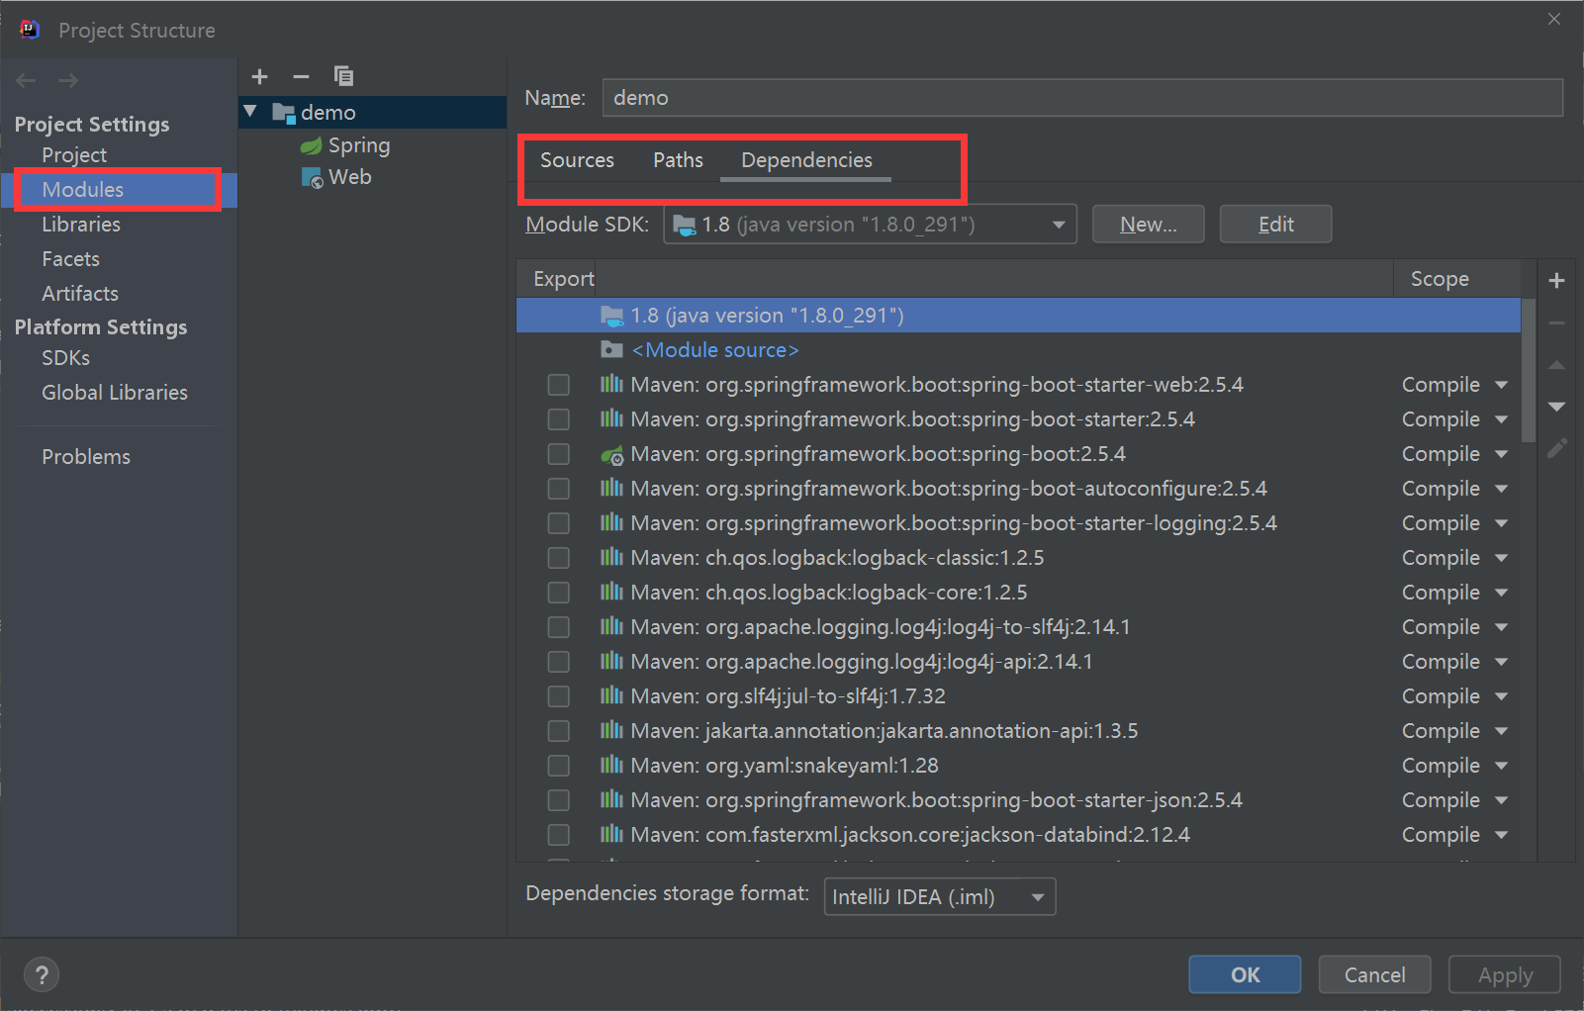Click the dependencies list vertical scrollbar
The width and height of the screenshot is (1584, 1011).
click(x=1529, y=371)
